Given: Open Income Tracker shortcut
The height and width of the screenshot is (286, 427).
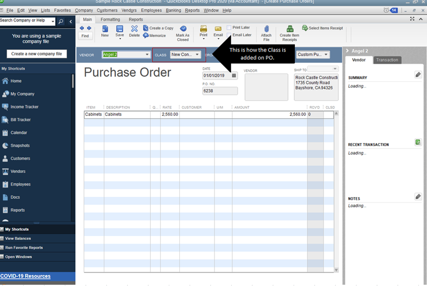Looking at the screenshot, I should [x=24, y=107].
